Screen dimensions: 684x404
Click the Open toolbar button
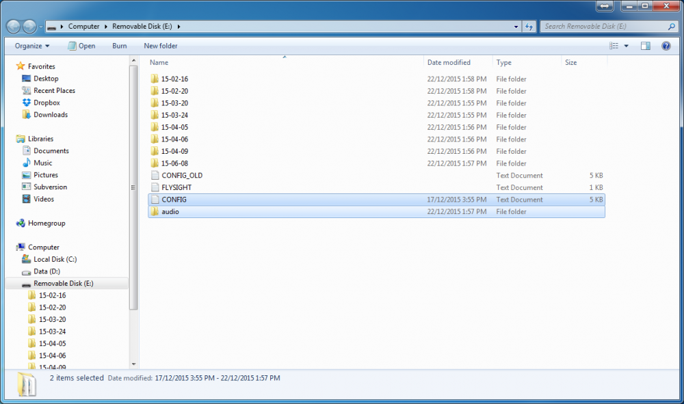(81, 46)
